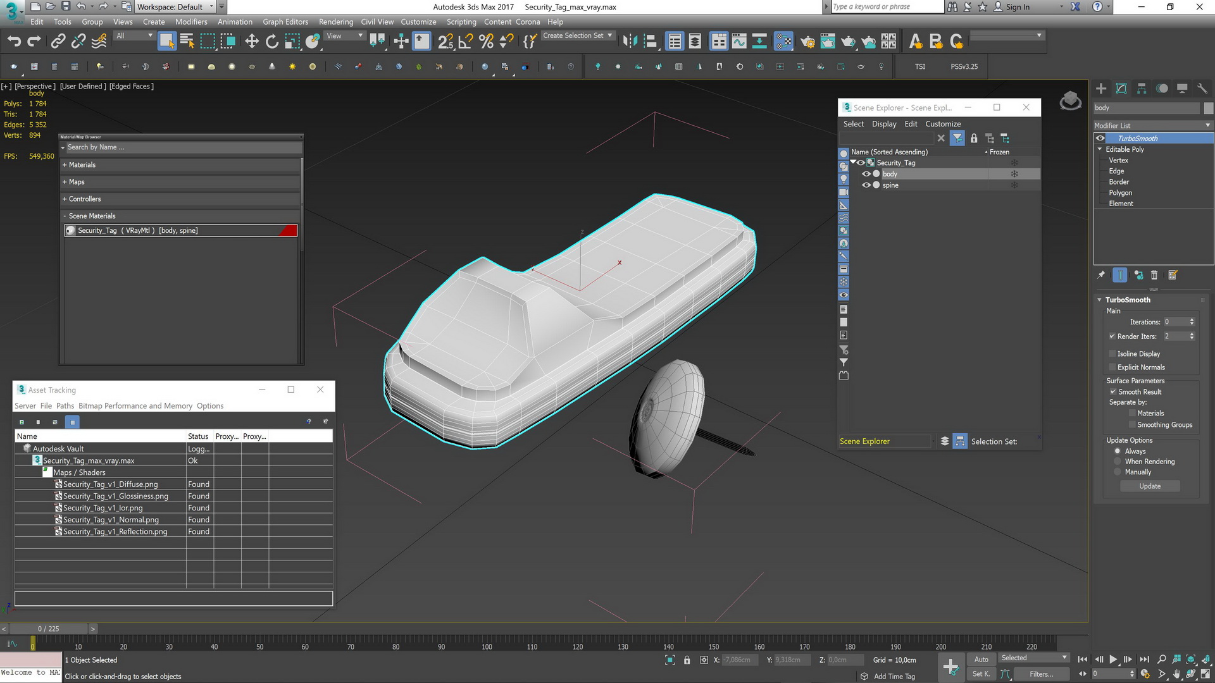Click the Editable Poly modifier icon
The image size is (1215, 683).
1125,149
